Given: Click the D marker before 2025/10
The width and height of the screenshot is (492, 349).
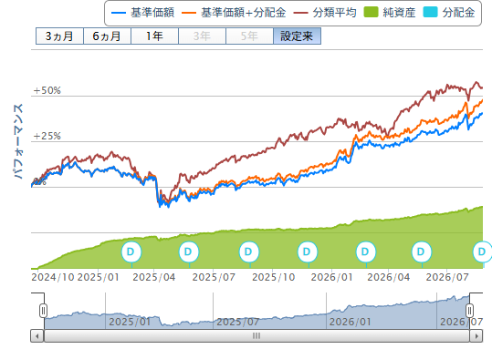Looking at the screenshot, I should pyautogui.click(x=249, y=251).
